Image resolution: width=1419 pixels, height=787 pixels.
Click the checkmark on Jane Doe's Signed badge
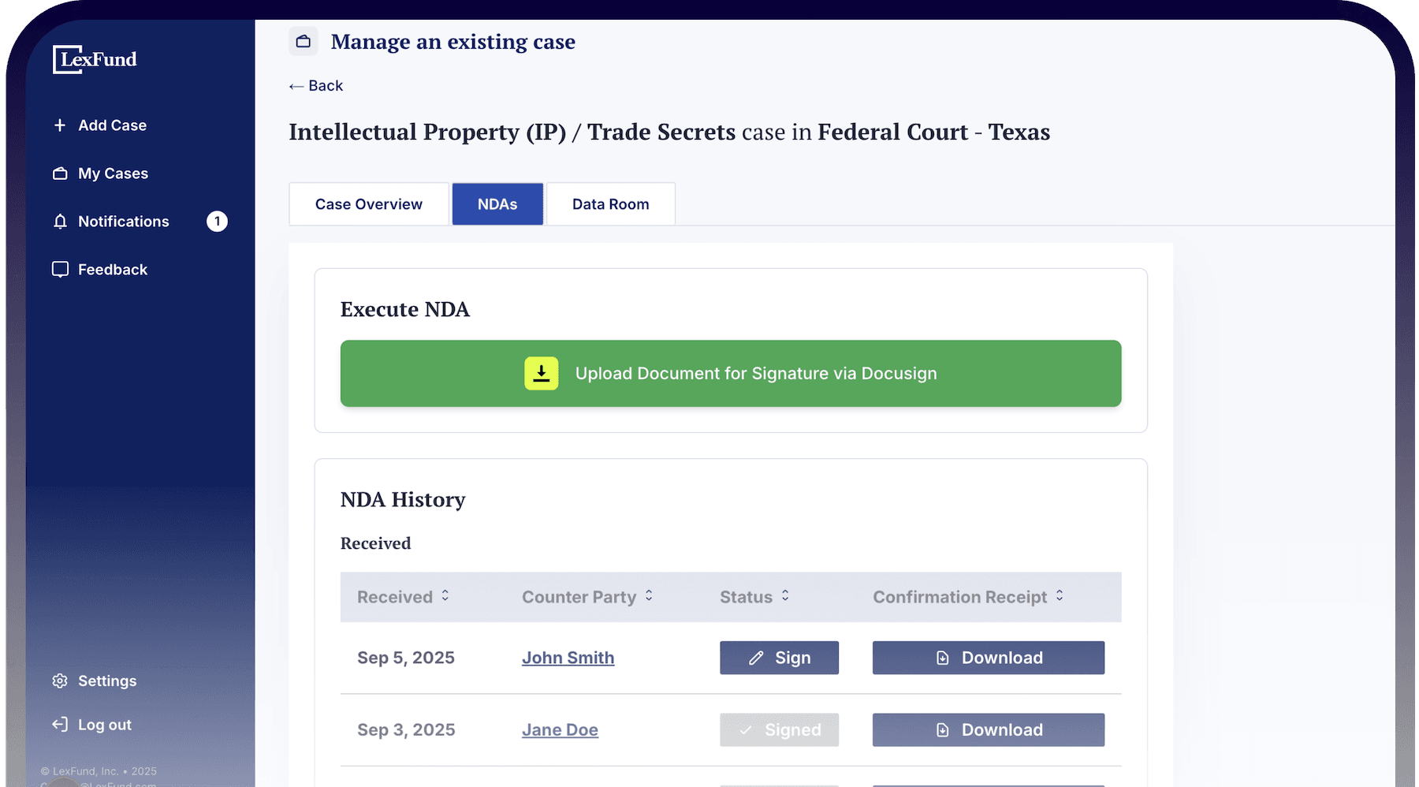point(744,729)
